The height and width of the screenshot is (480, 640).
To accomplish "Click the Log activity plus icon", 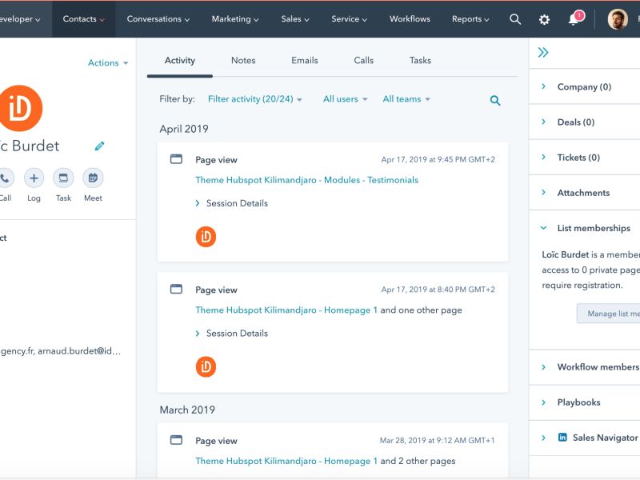I will coord(34,178).
